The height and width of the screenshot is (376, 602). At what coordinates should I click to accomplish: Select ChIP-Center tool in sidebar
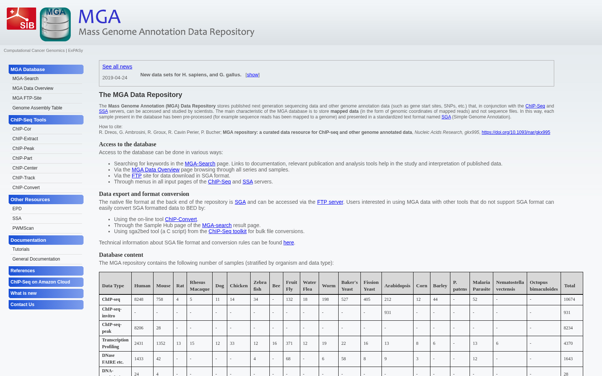[x=25, y=168]
